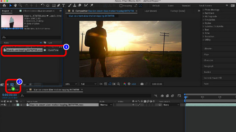This screenshot has height=132, width=236.
Task: Toggle video visibility of the layer
Action: [2, 105]
